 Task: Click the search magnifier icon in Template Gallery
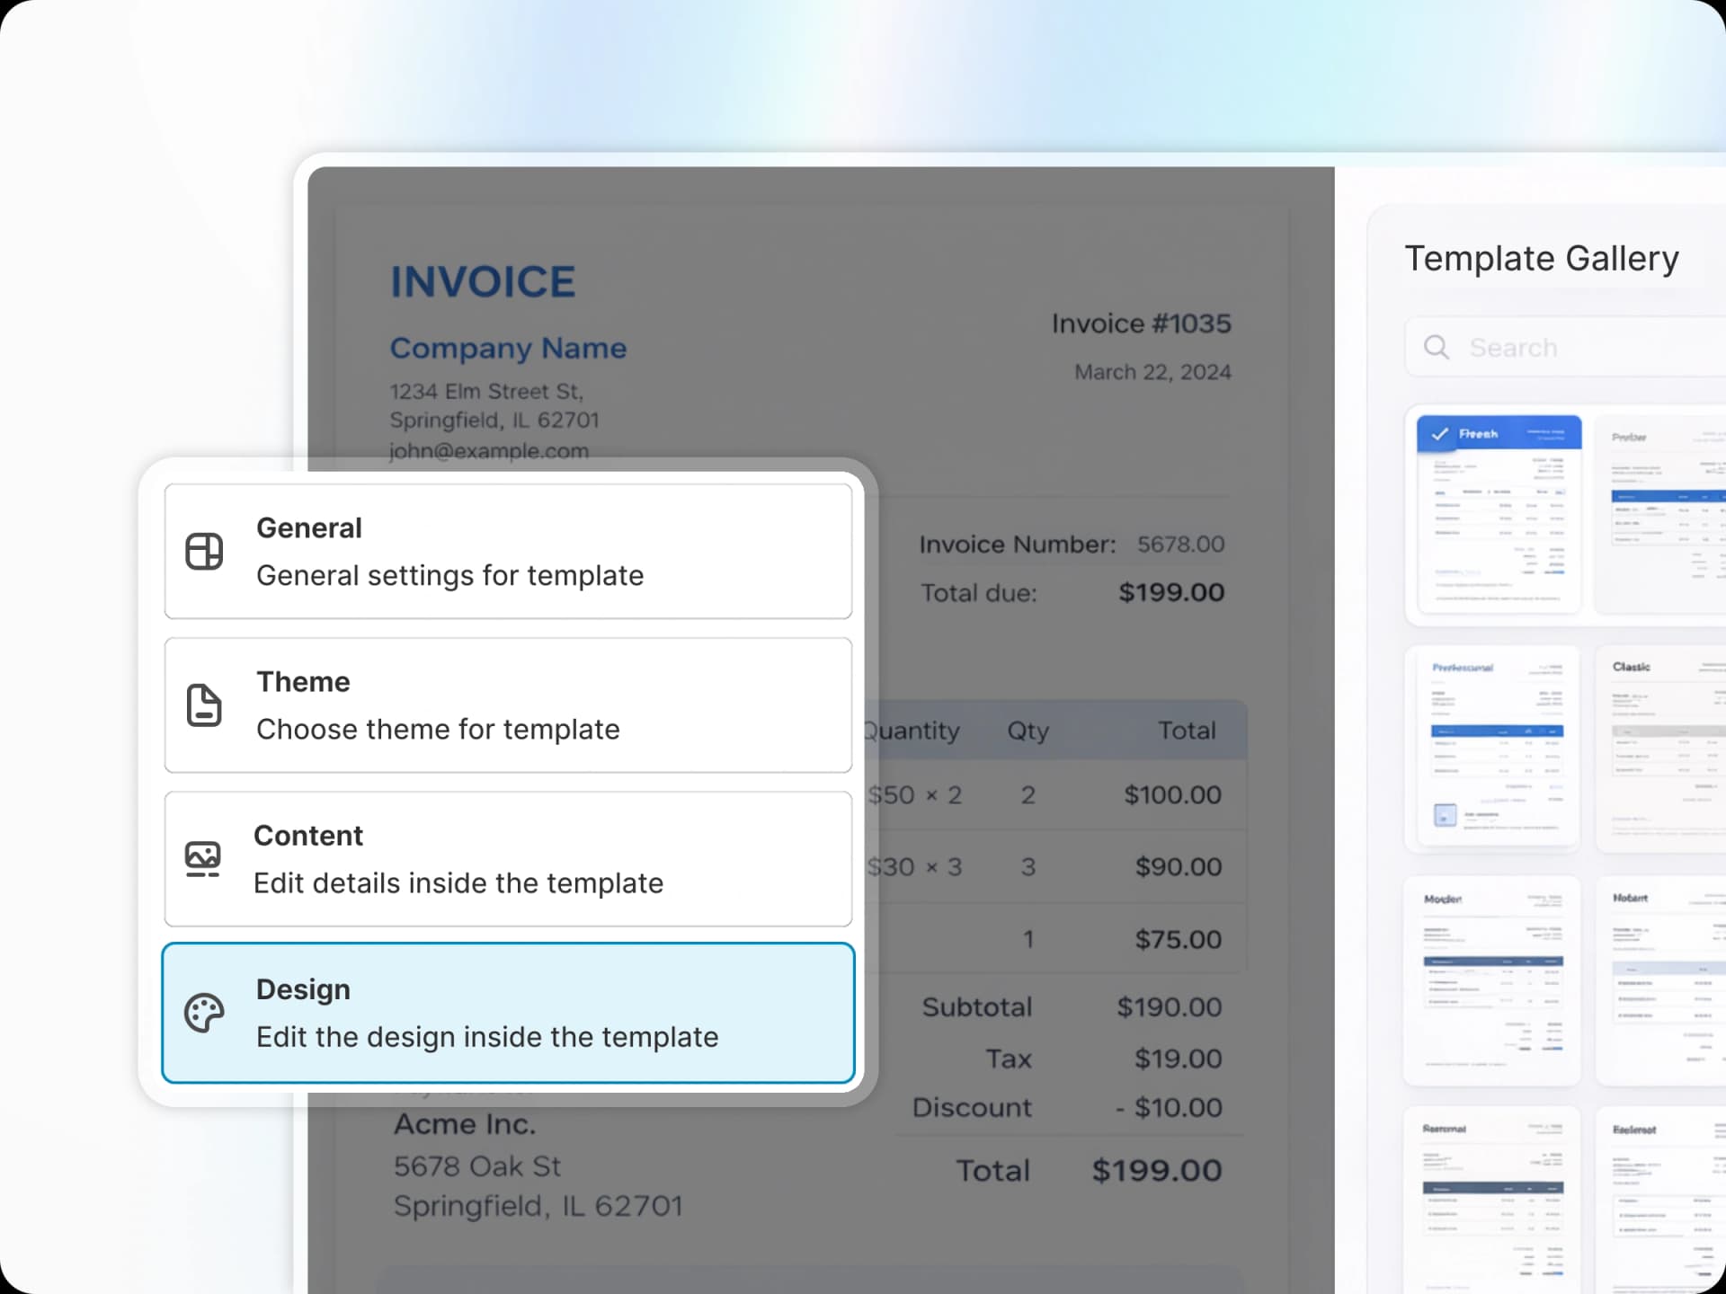tap(1436, 347)
